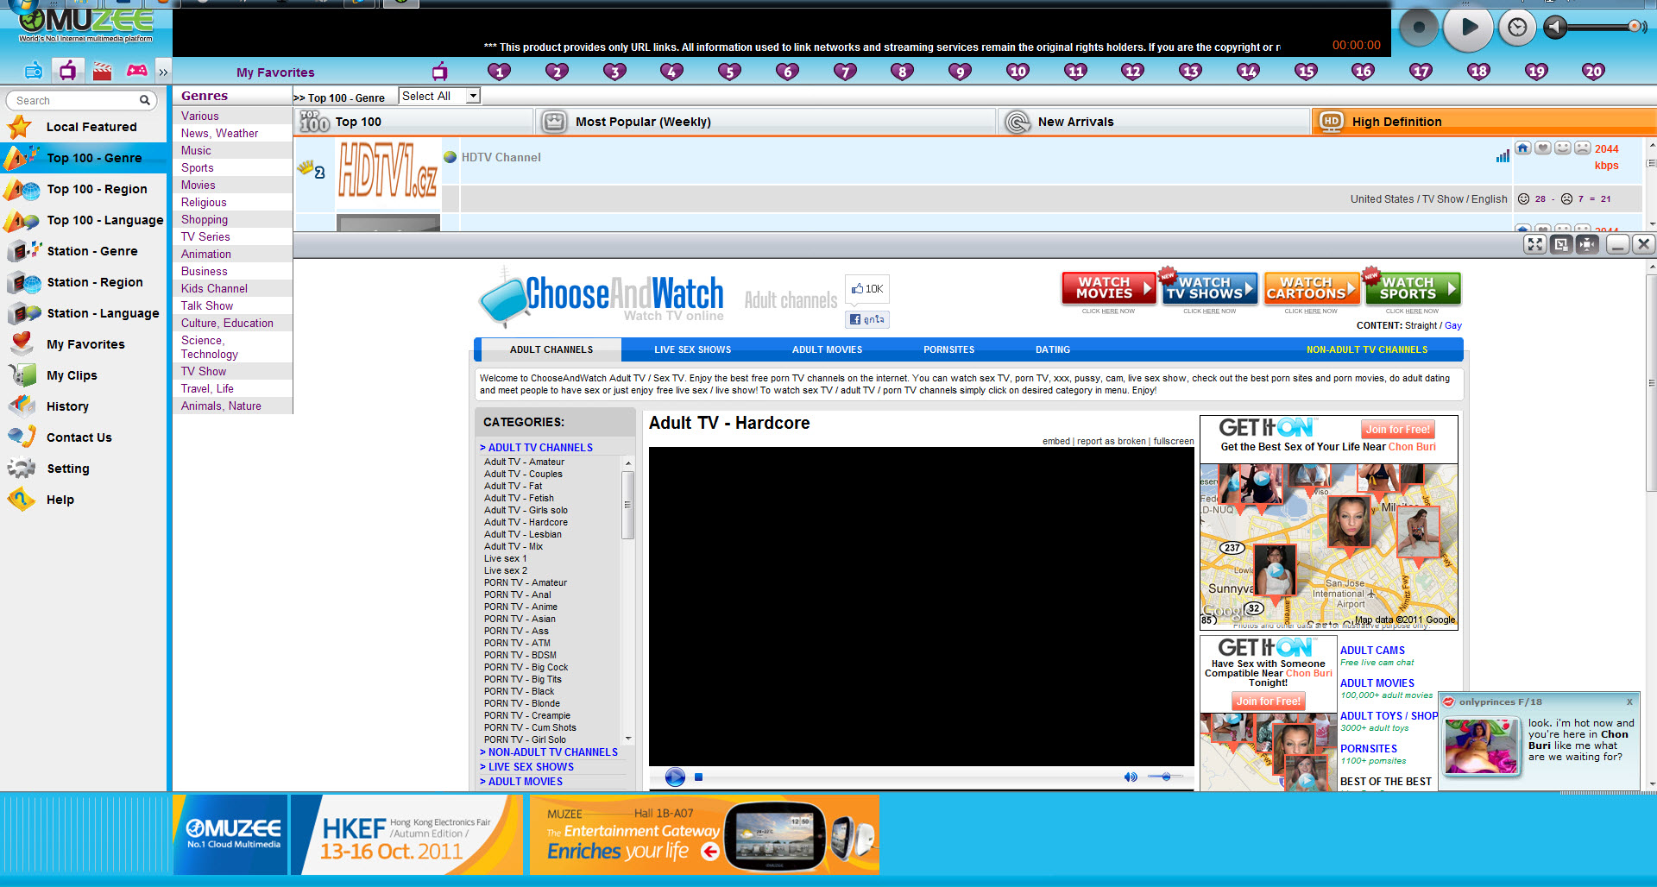The width and height of the screenshot is (1657, 887).
Task: Click the center-arrows icon in browser bar
Action: [x=1587, y=244]
